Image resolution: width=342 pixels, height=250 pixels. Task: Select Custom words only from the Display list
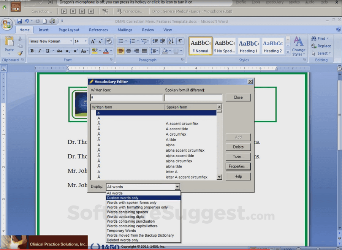point(122,197)
